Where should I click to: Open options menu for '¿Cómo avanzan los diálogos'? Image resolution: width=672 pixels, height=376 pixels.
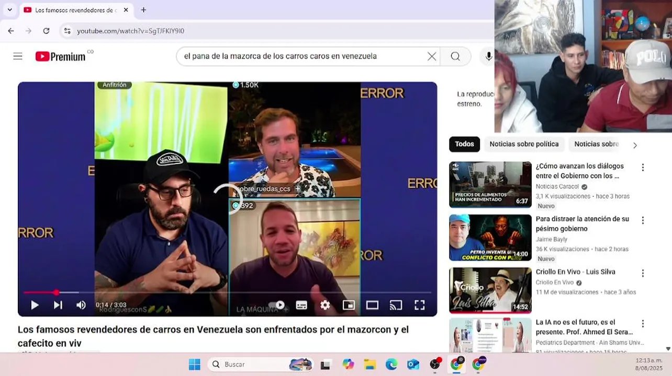[x=643, y=168]
